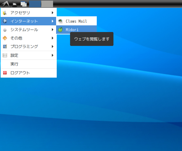182x151 pixels.
Task: Click the show desktop windows icon
Action: (24, 4)
